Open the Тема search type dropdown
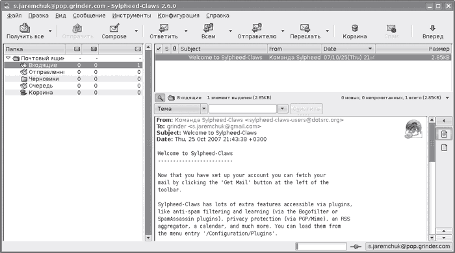 pyautogui.click(x=181, y=109)
